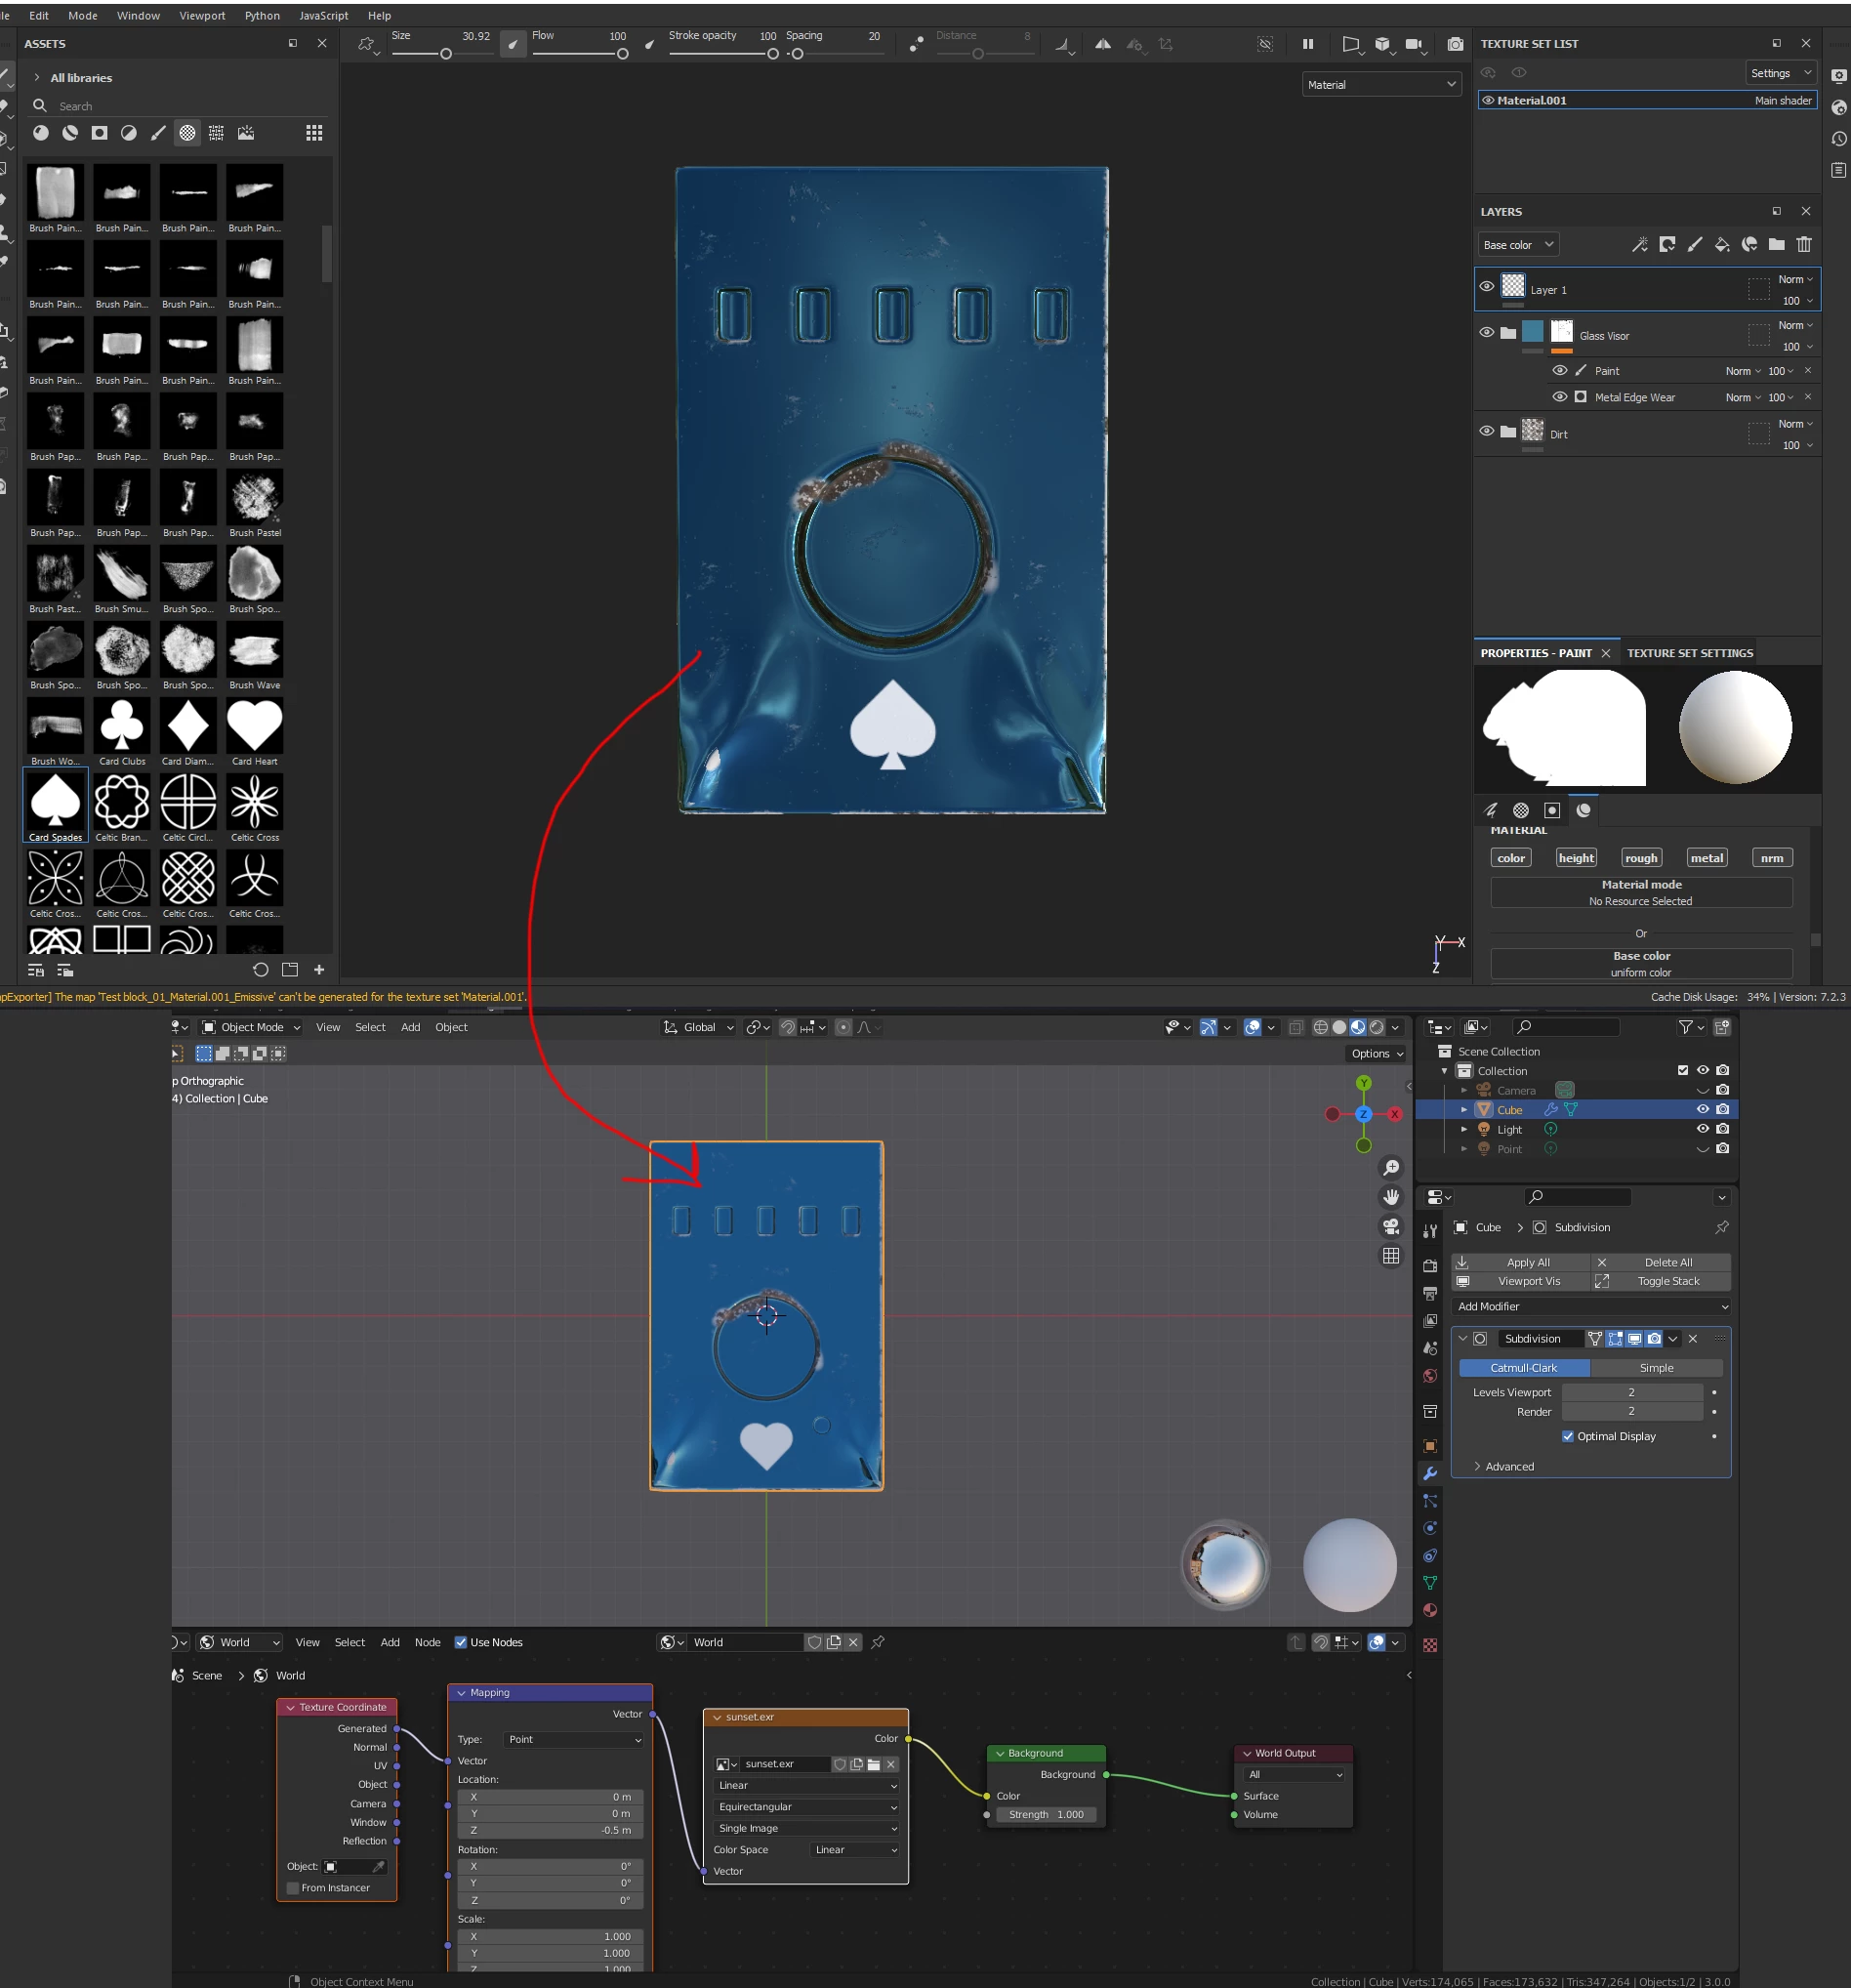
Task: Switch to the Texture Set Settings tab
Action: [1689, 653]
